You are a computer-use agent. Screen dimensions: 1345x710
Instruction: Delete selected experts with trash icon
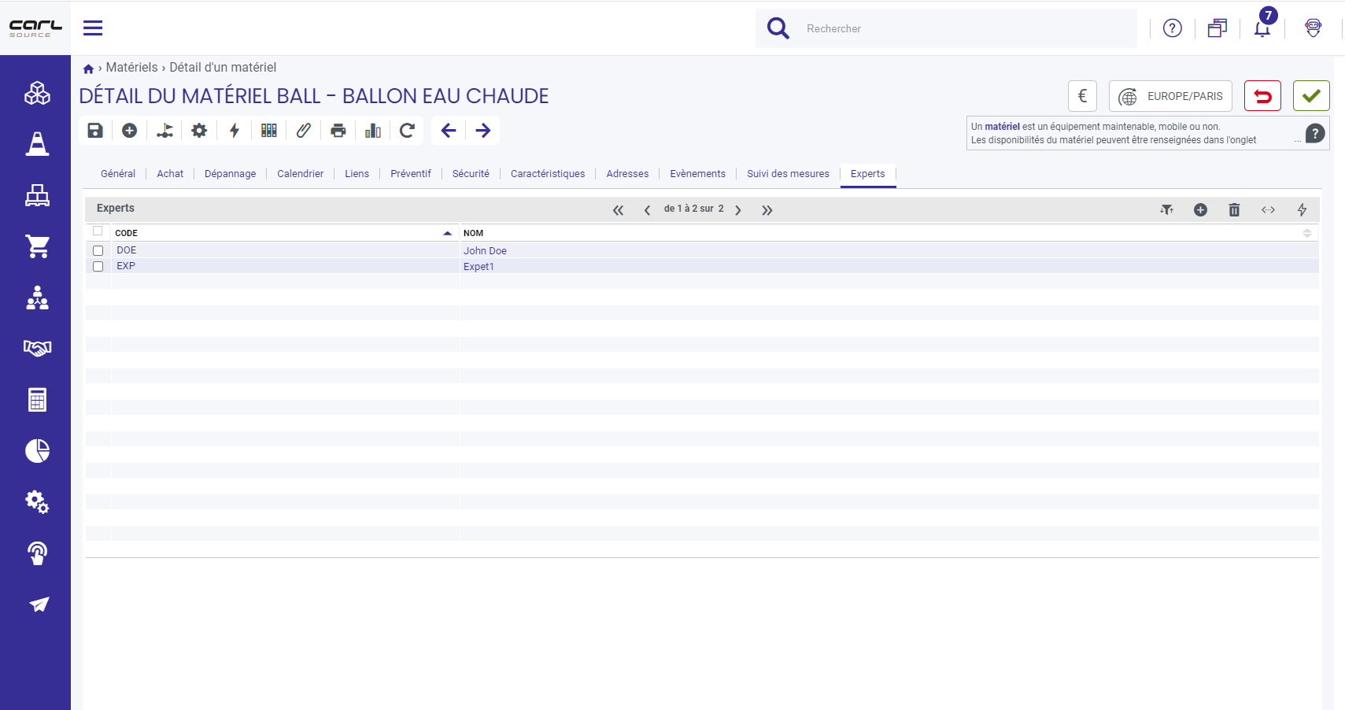pos(1234,209)
